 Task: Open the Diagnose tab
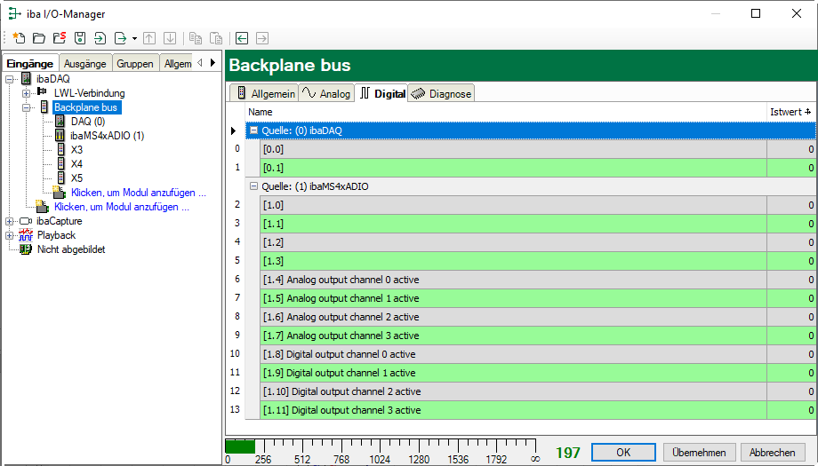coord(441,93)
